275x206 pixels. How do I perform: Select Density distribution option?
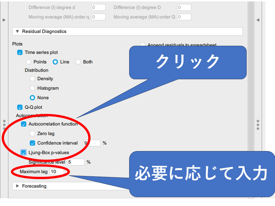(32, 79)
